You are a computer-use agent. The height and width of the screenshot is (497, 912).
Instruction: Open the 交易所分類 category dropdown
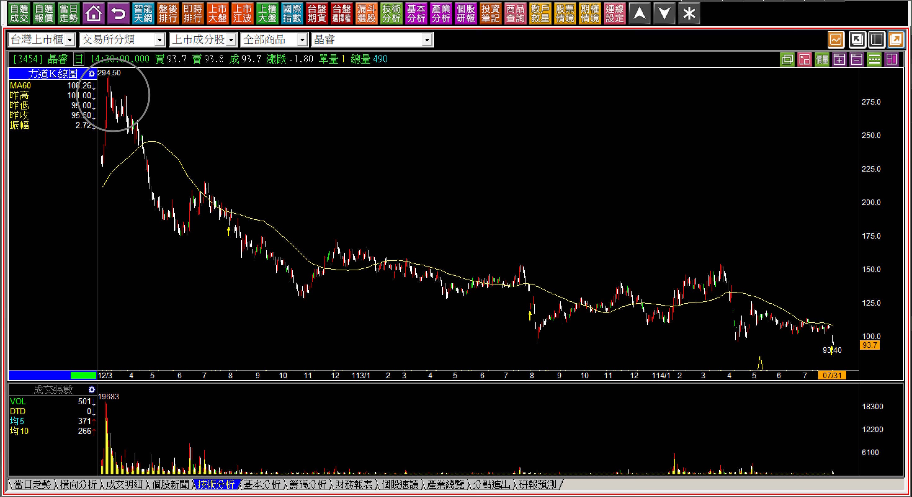tap(160, 40)
